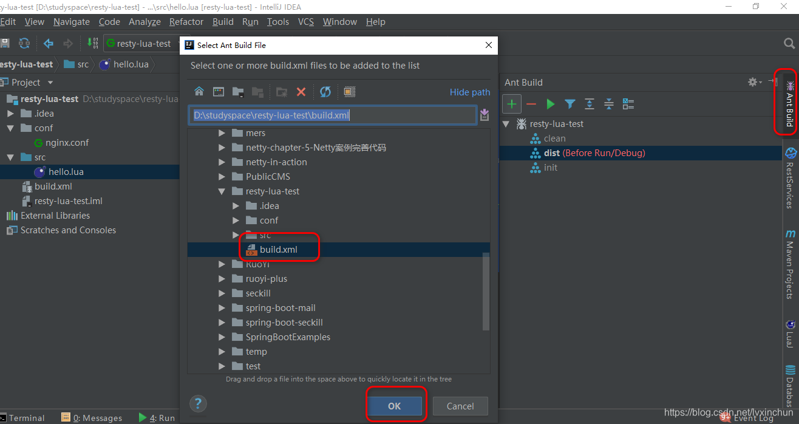Navigate forward with the right arrow icon
This screenshot has height=424, width=799.
(68, 43)
